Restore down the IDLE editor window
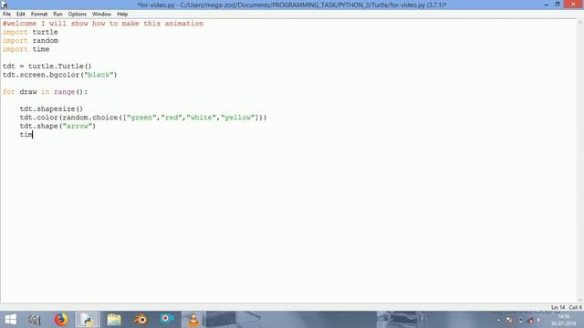 click(558, 5)
